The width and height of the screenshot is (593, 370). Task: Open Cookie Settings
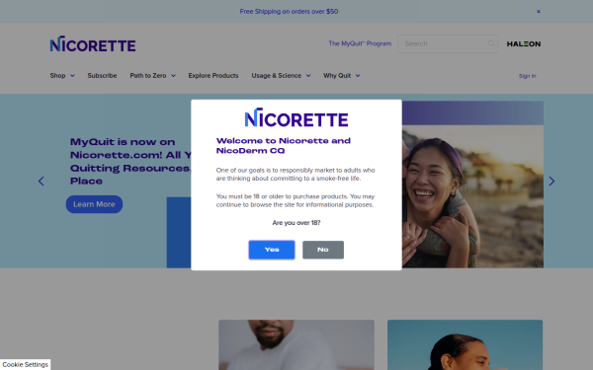coord(26,364)
